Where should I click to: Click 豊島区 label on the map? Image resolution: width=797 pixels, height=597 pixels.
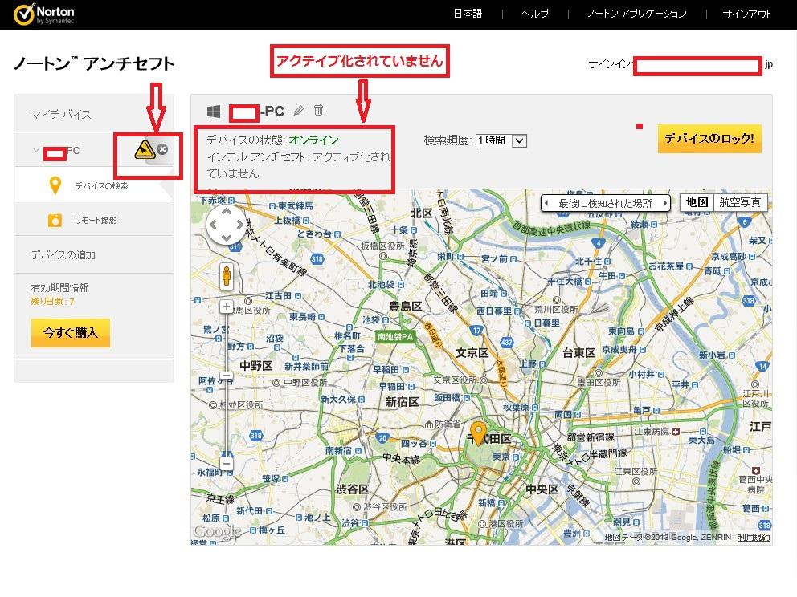(405, 306)
